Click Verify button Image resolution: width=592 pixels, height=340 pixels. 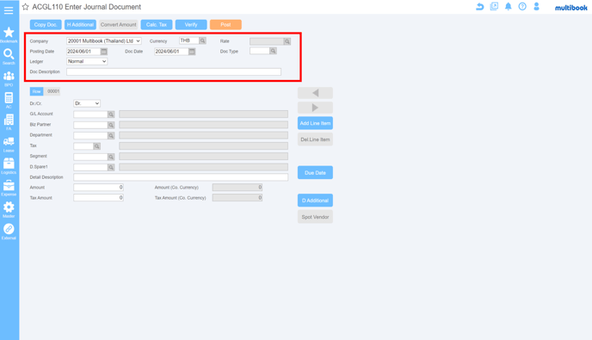tap(191, 25)
